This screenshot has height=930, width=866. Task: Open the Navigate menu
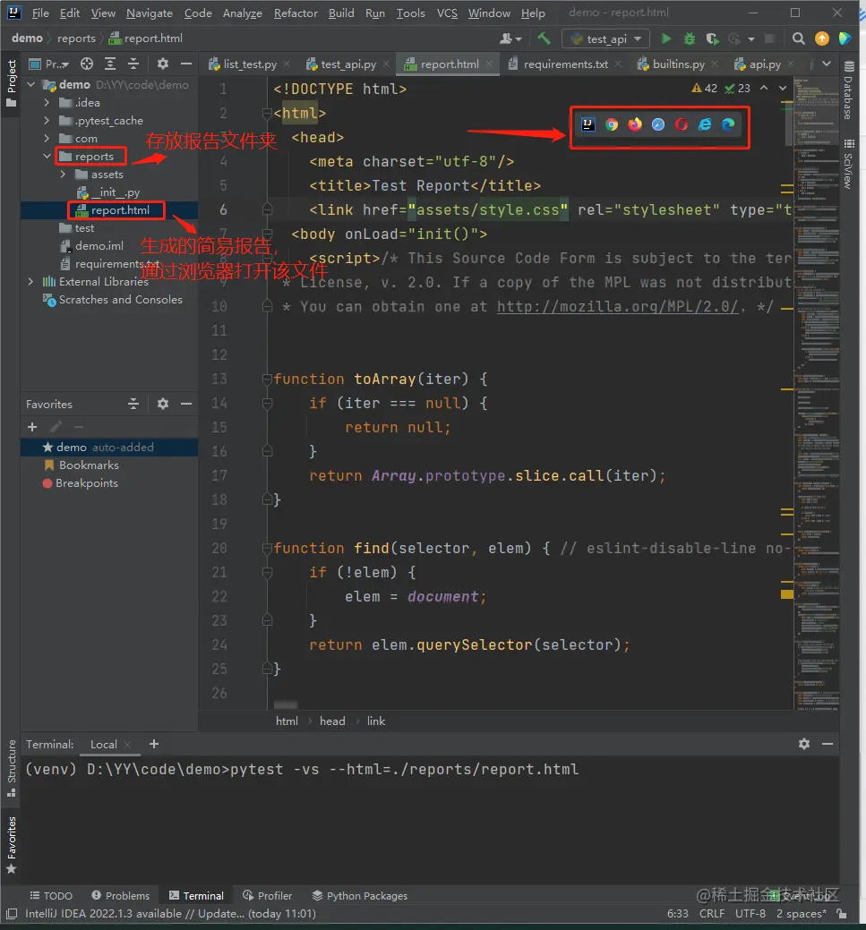[x=149, y=13]
